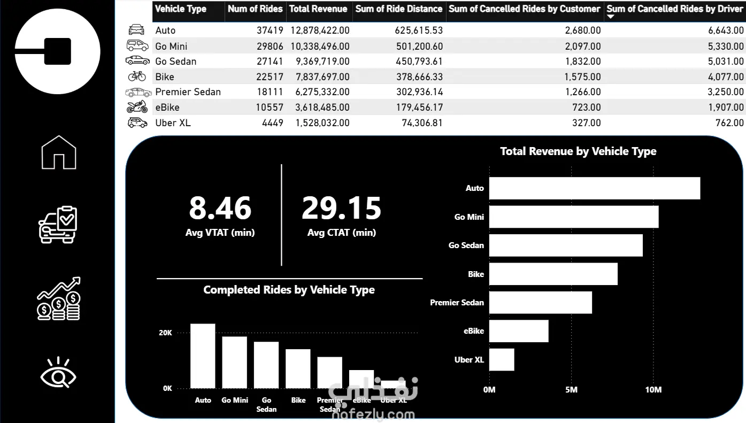Select the Auto row name cell

[x=165, y=30]
